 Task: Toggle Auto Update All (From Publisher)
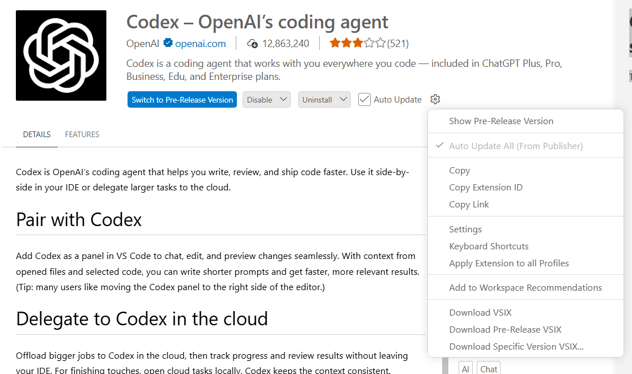tap(525, 146)
